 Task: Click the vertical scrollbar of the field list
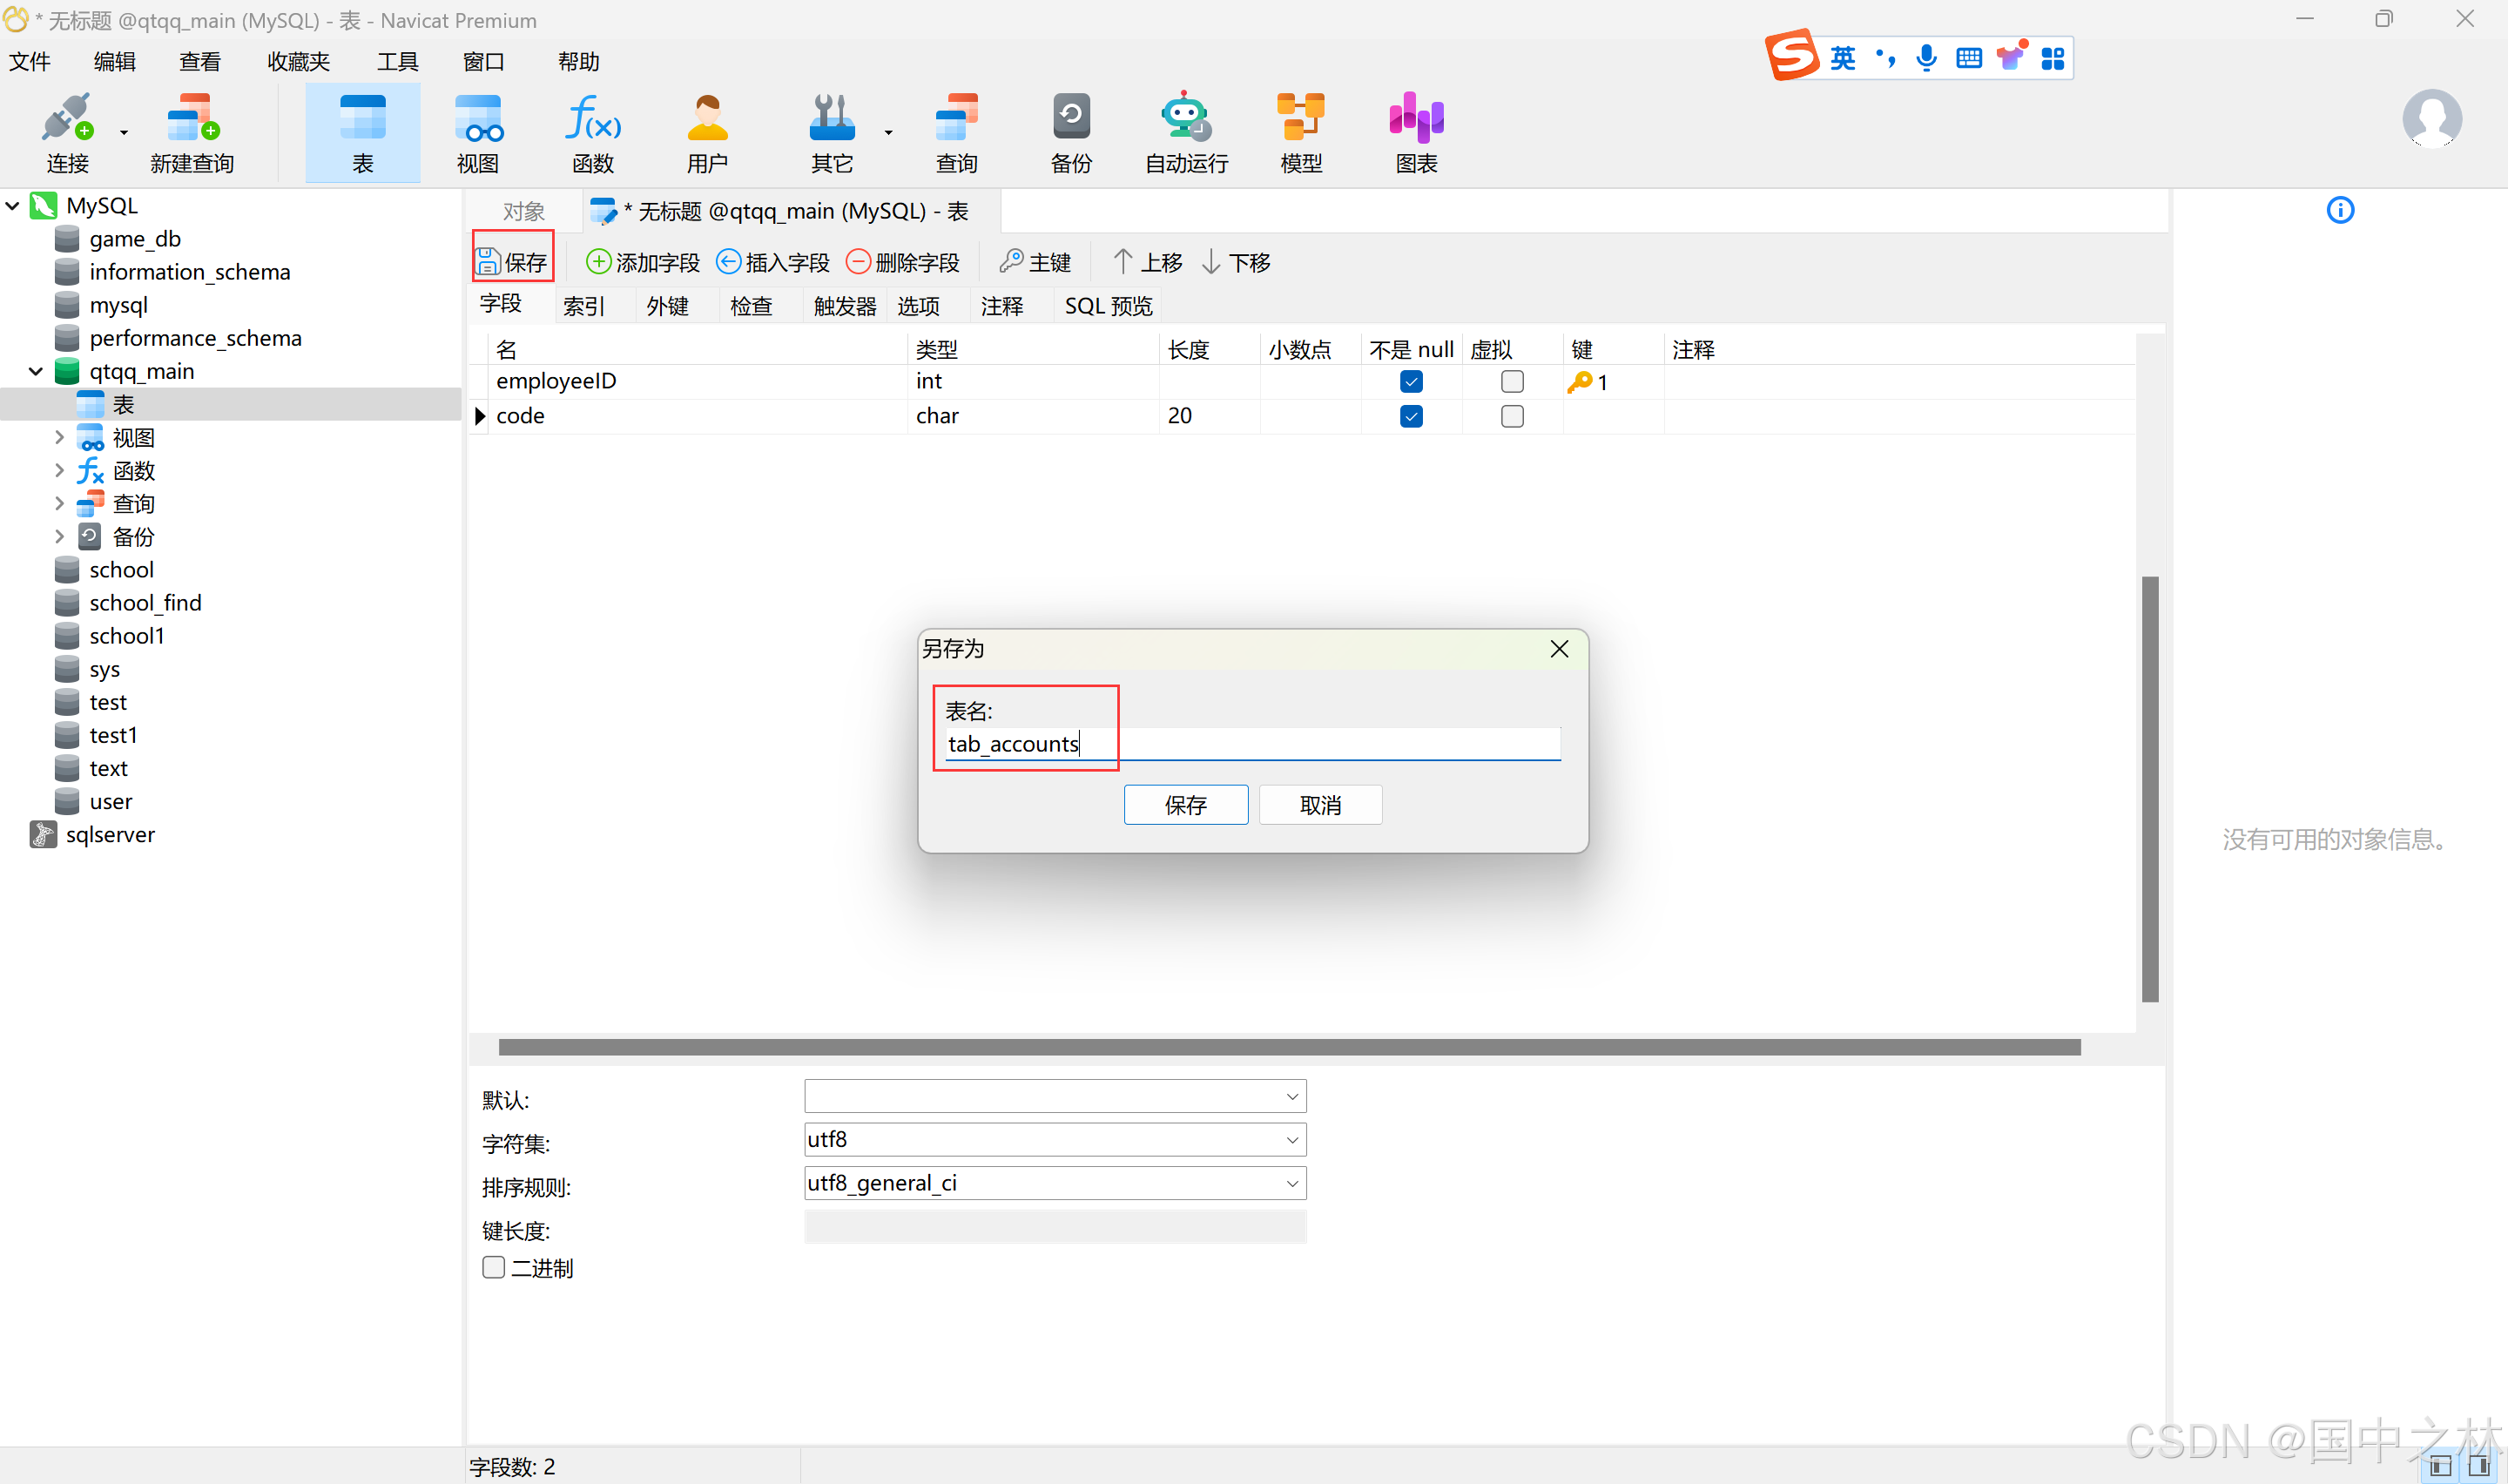(x=2150, y=789)
